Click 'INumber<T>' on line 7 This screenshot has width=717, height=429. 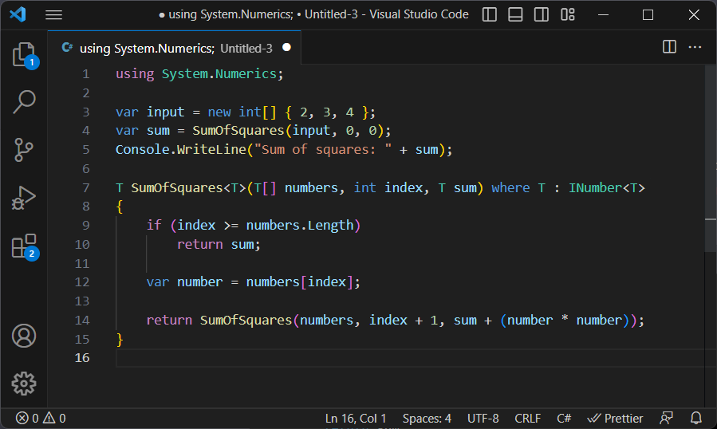(x=606, y=187)
